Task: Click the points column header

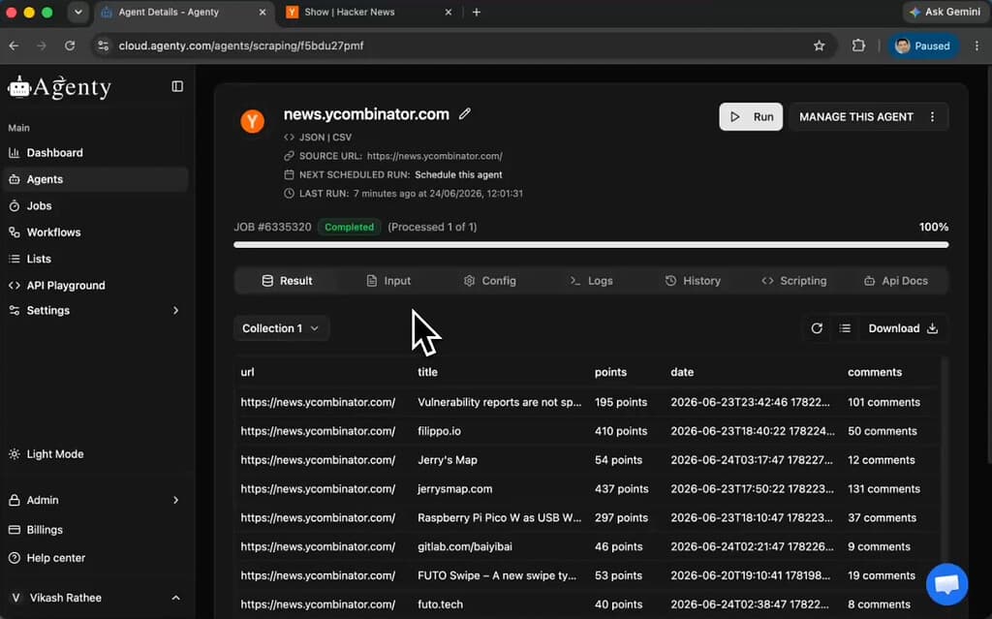Action: (610, 372)
